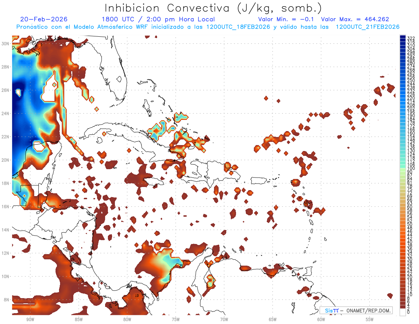Click the white colorbar swatch labeled 0
Image resolution: width=419 pixels, height=324 pixels.
point(403,312)
